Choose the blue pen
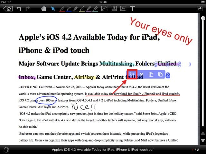 [69, 9]
